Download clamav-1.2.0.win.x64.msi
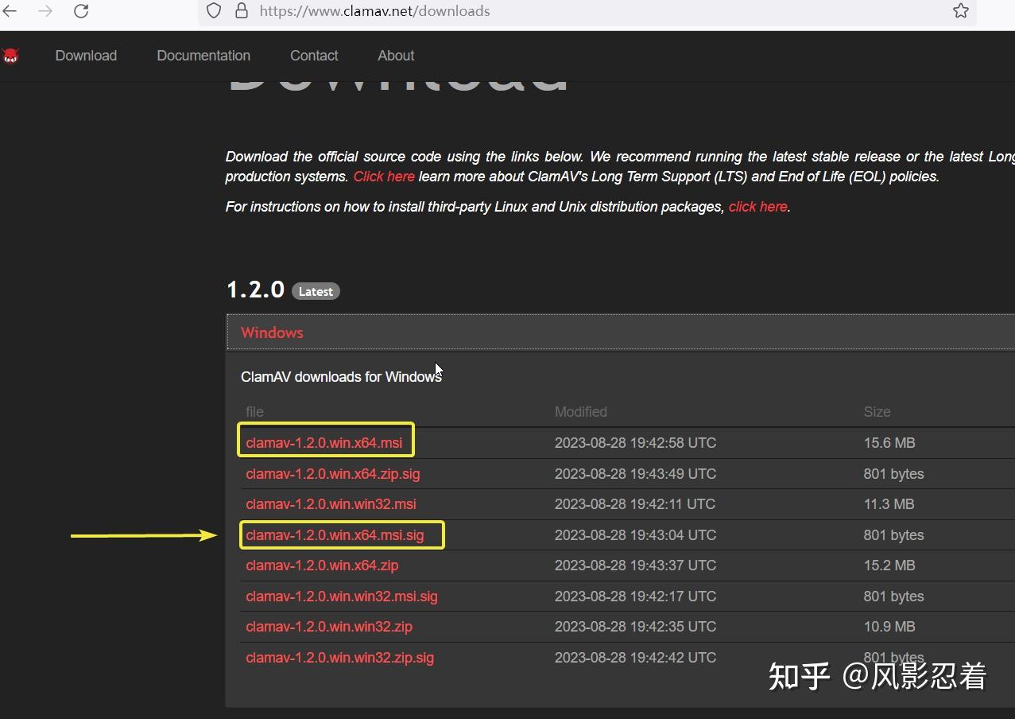The width and height of the screenshot is (1015, 719). tap(324, 443)
